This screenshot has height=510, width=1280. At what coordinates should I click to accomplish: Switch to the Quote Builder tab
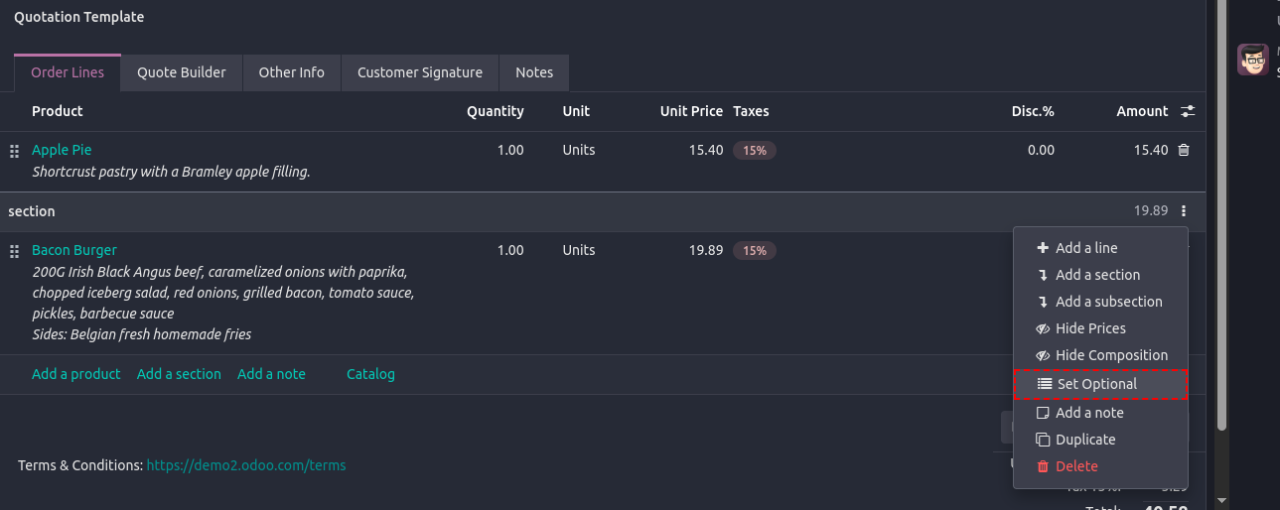(182, 72)
